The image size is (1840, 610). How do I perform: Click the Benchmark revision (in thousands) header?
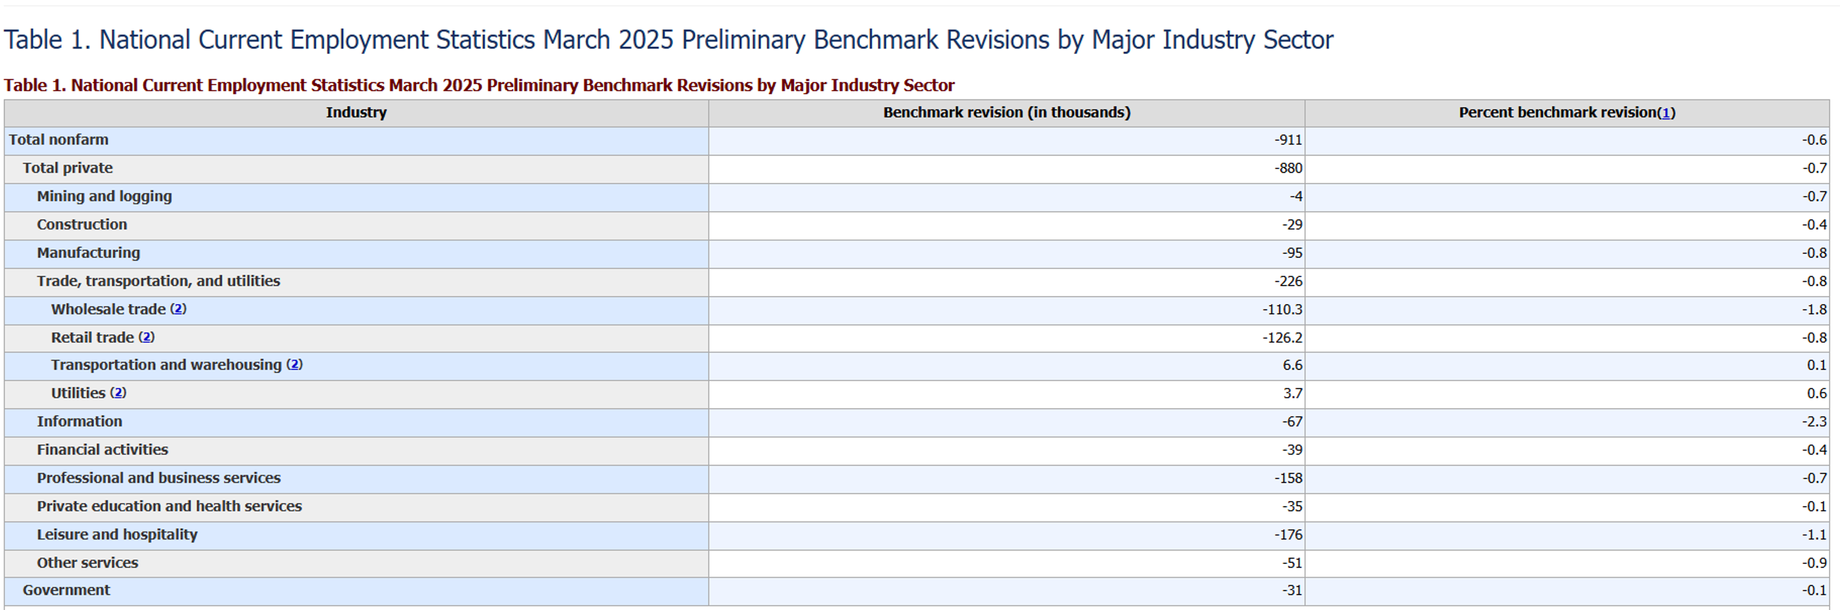tap(1006, 113)
